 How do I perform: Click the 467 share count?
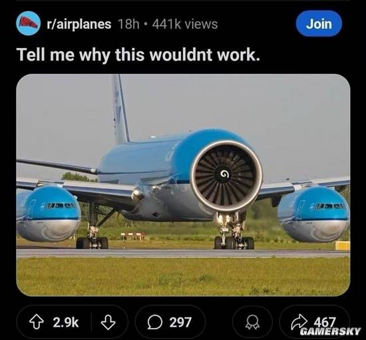tap(325, 322)
